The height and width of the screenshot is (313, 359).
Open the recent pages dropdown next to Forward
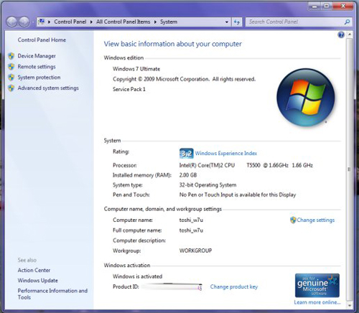33,22
